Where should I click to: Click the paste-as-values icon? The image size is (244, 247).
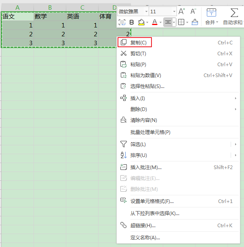pyautogui.click(x=124, y=75)
